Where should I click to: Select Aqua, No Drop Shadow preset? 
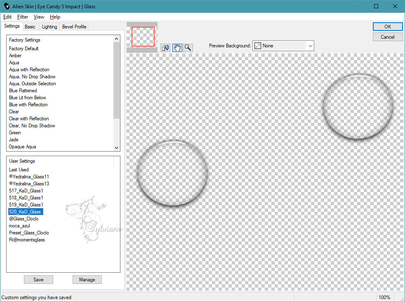(32, 76)
